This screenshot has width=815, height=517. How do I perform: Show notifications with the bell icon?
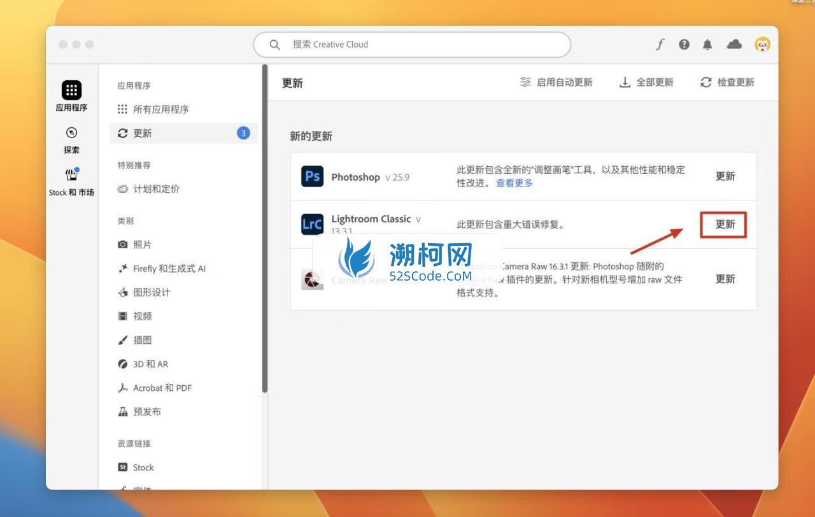[x=707, y=45]
